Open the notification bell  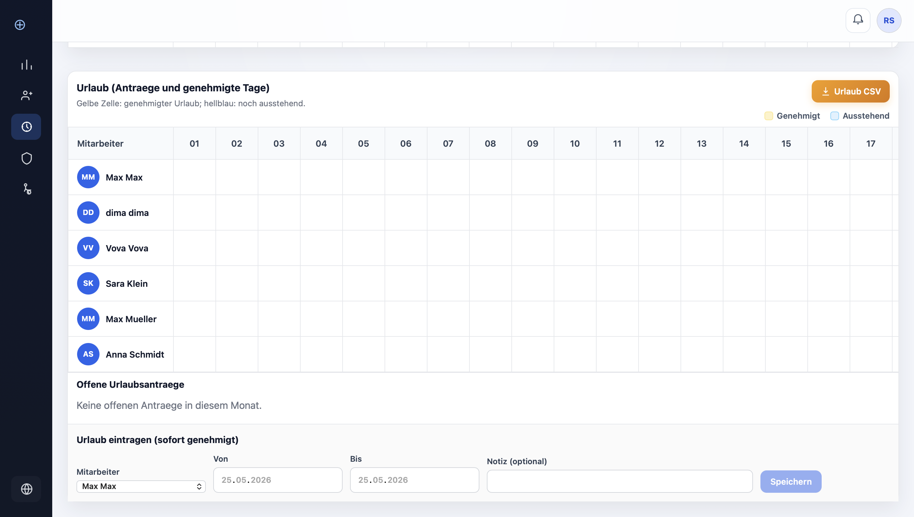(858, 20)
